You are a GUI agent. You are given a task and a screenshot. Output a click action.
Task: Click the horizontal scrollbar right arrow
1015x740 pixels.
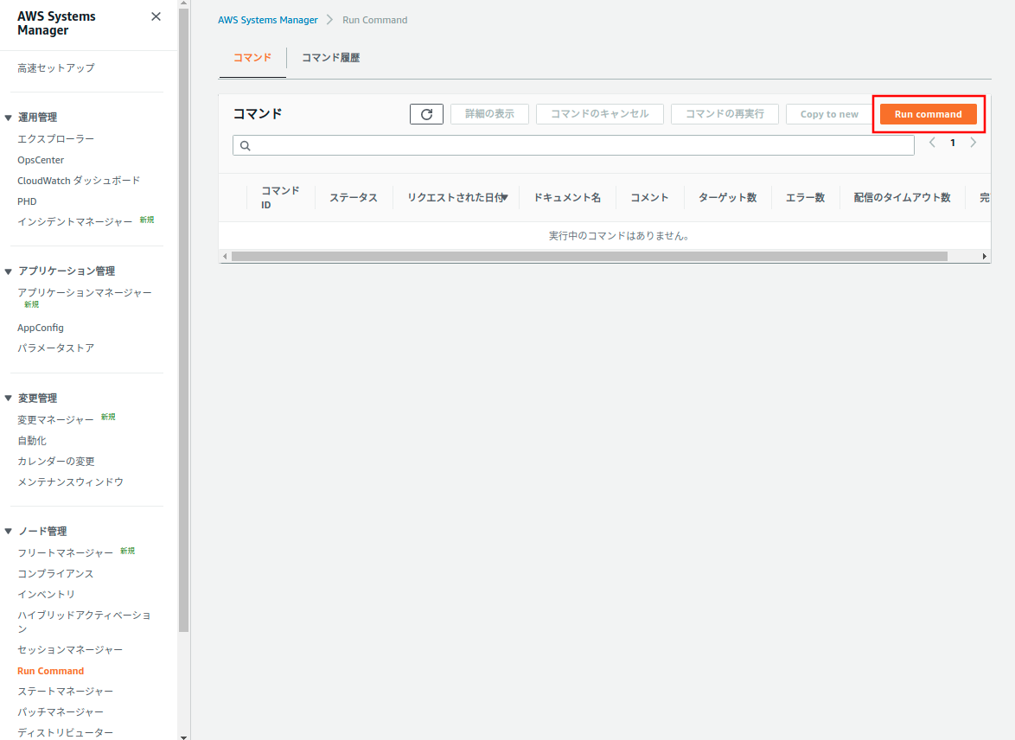985,257
